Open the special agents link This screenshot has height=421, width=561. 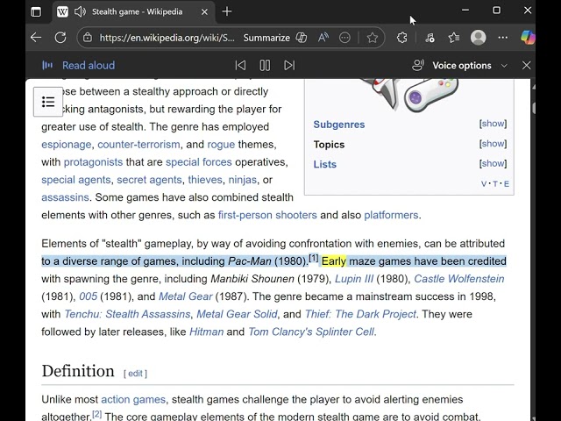pyautogui.click(x=76, y=180)
